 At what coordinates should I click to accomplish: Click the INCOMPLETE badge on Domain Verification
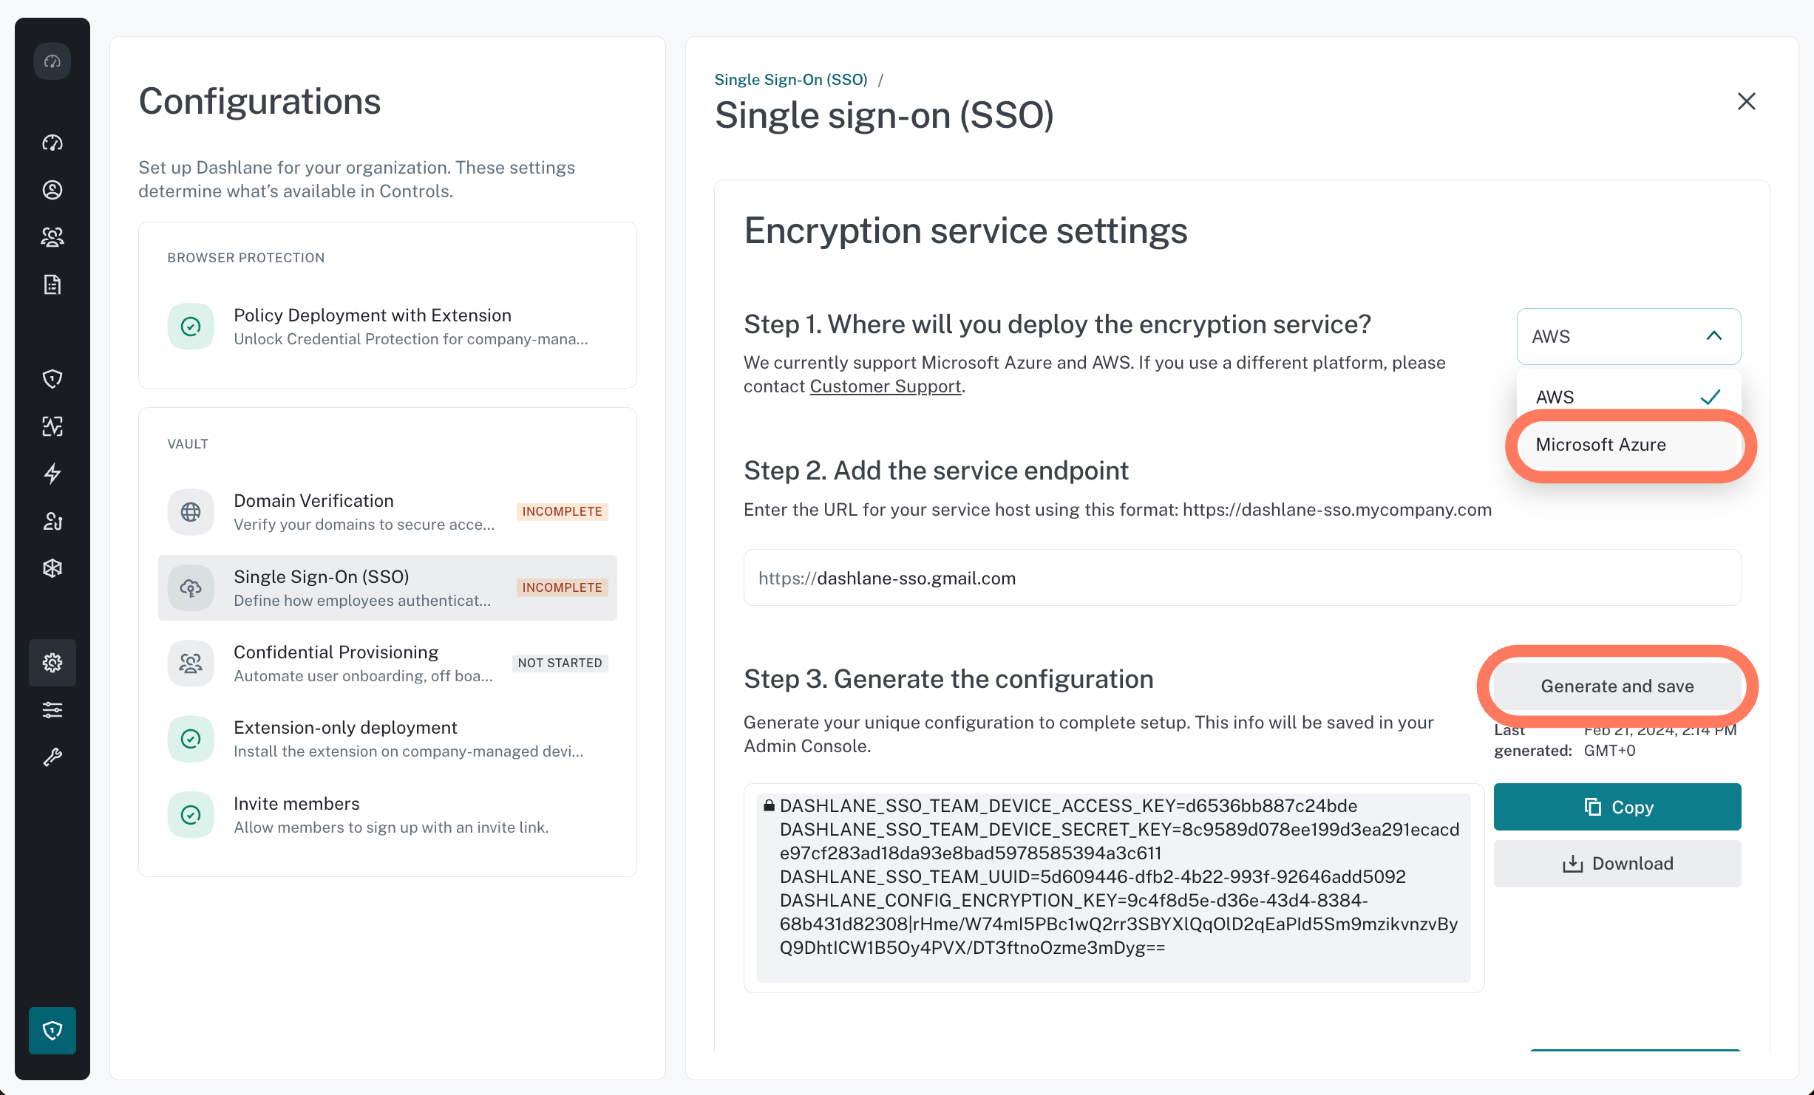(562, 511)
